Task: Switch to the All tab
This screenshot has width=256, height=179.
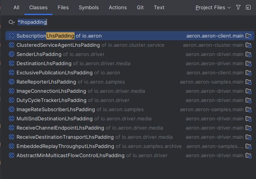Action: (x=16, y=8)
